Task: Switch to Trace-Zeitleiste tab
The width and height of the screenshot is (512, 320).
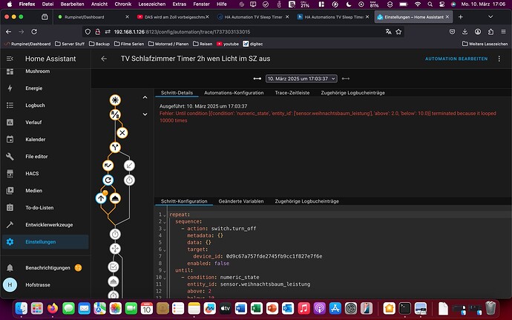Action: [292, 93]
